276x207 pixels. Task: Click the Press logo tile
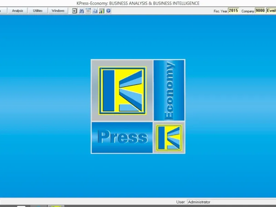[122, 138]
